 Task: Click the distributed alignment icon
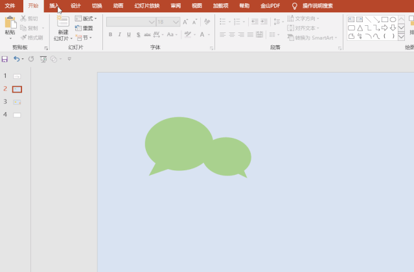[x=260, y=34]
